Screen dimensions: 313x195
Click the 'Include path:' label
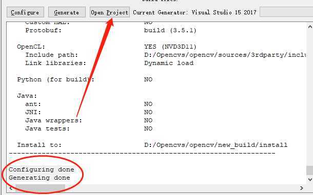tap(51, 55)
